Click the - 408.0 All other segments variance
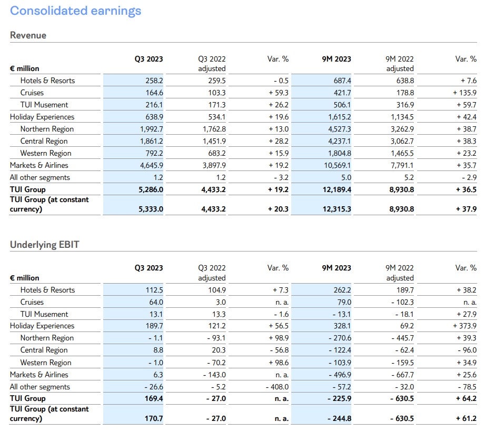 pyautogui.click(x=276, y=387)
